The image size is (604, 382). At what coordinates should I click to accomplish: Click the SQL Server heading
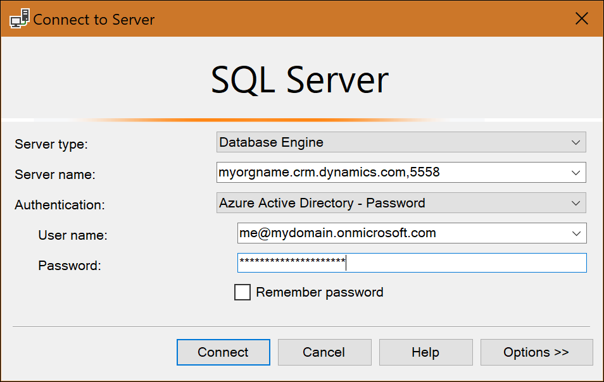299,80
